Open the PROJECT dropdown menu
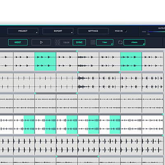The image size is (165, 165). tap(23, 31)
